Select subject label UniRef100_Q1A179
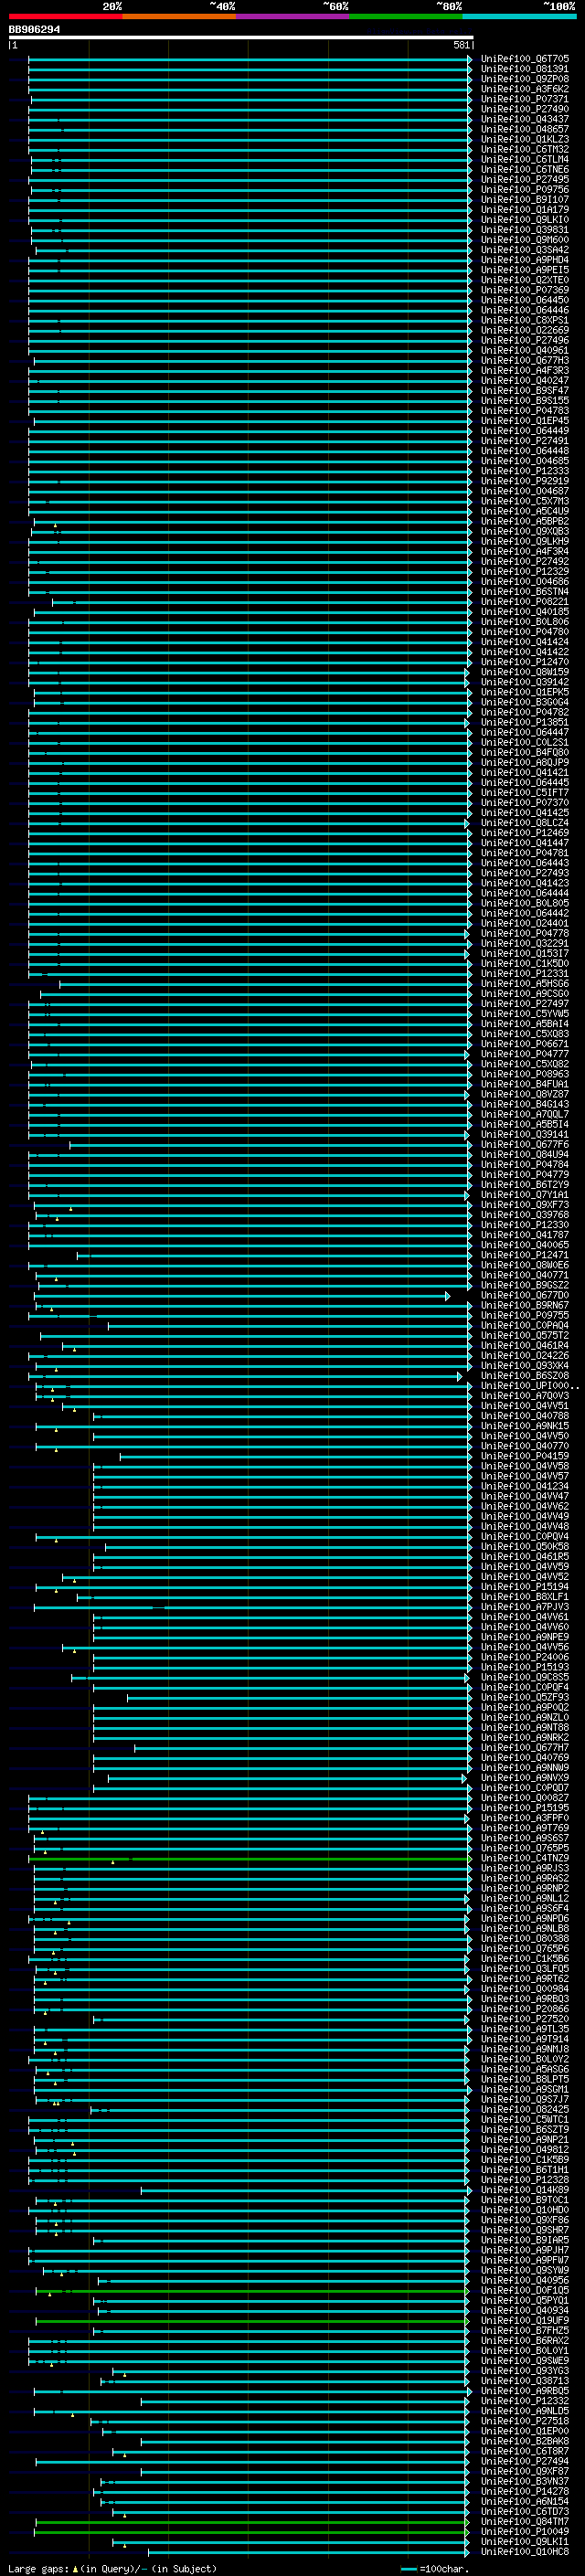Image resolution: width=585 pixels, height=2576 pixels. click(x=524, y=209)
